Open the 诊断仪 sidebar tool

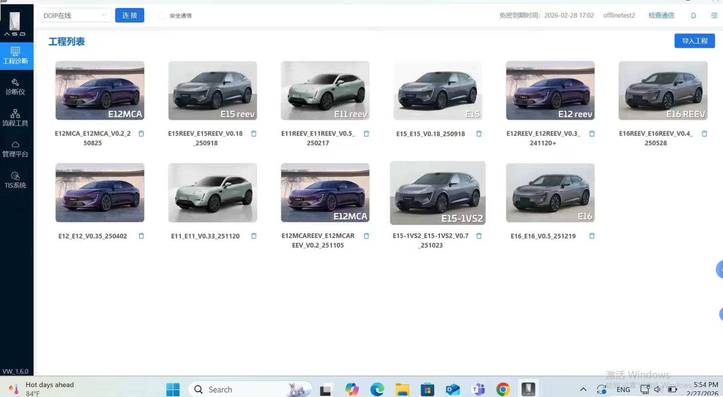coord(15,87)
